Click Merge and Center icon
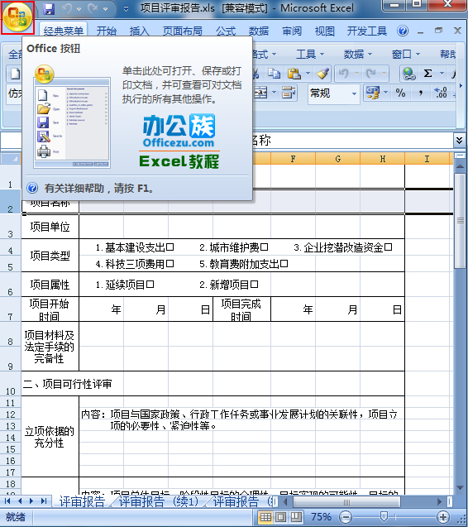 point(260,93)
